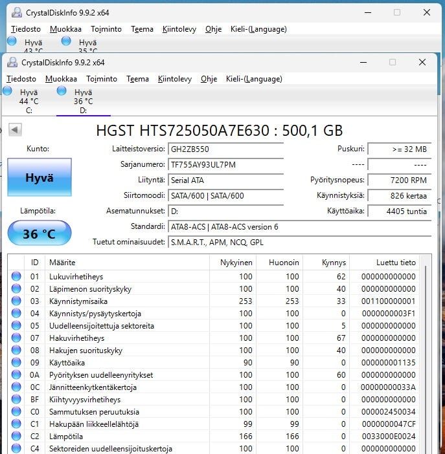Click the blue health orb above D: drive
The image size is (445, 454).
coord(62,91)
